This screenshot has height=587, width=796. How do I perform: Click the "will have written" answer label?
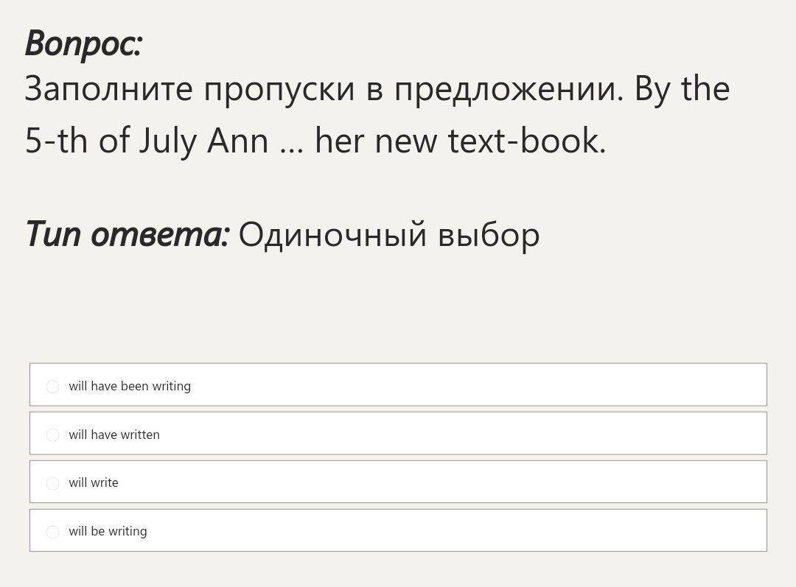tap(114, 435)
